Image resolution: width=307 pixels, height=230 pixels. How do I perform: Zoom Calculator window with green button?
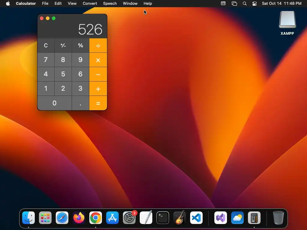(x=54, y=18)
